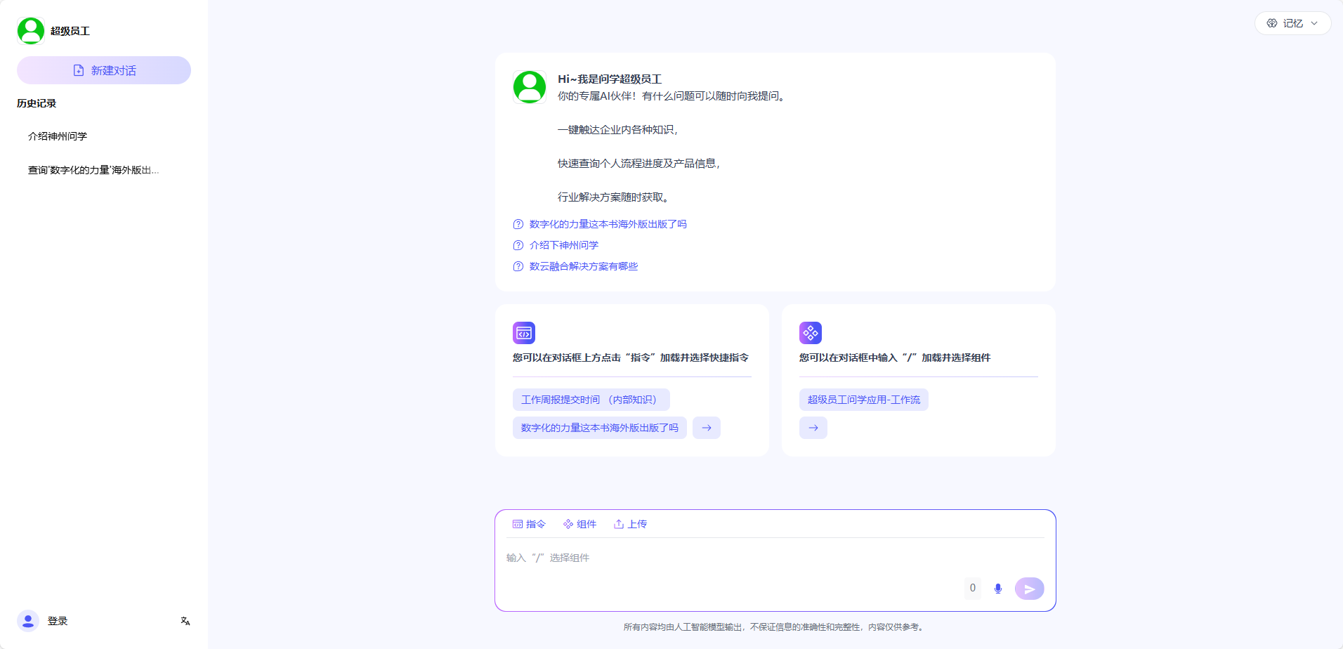
Task: Click the language translation icon
Action: (x=185, y=621)
